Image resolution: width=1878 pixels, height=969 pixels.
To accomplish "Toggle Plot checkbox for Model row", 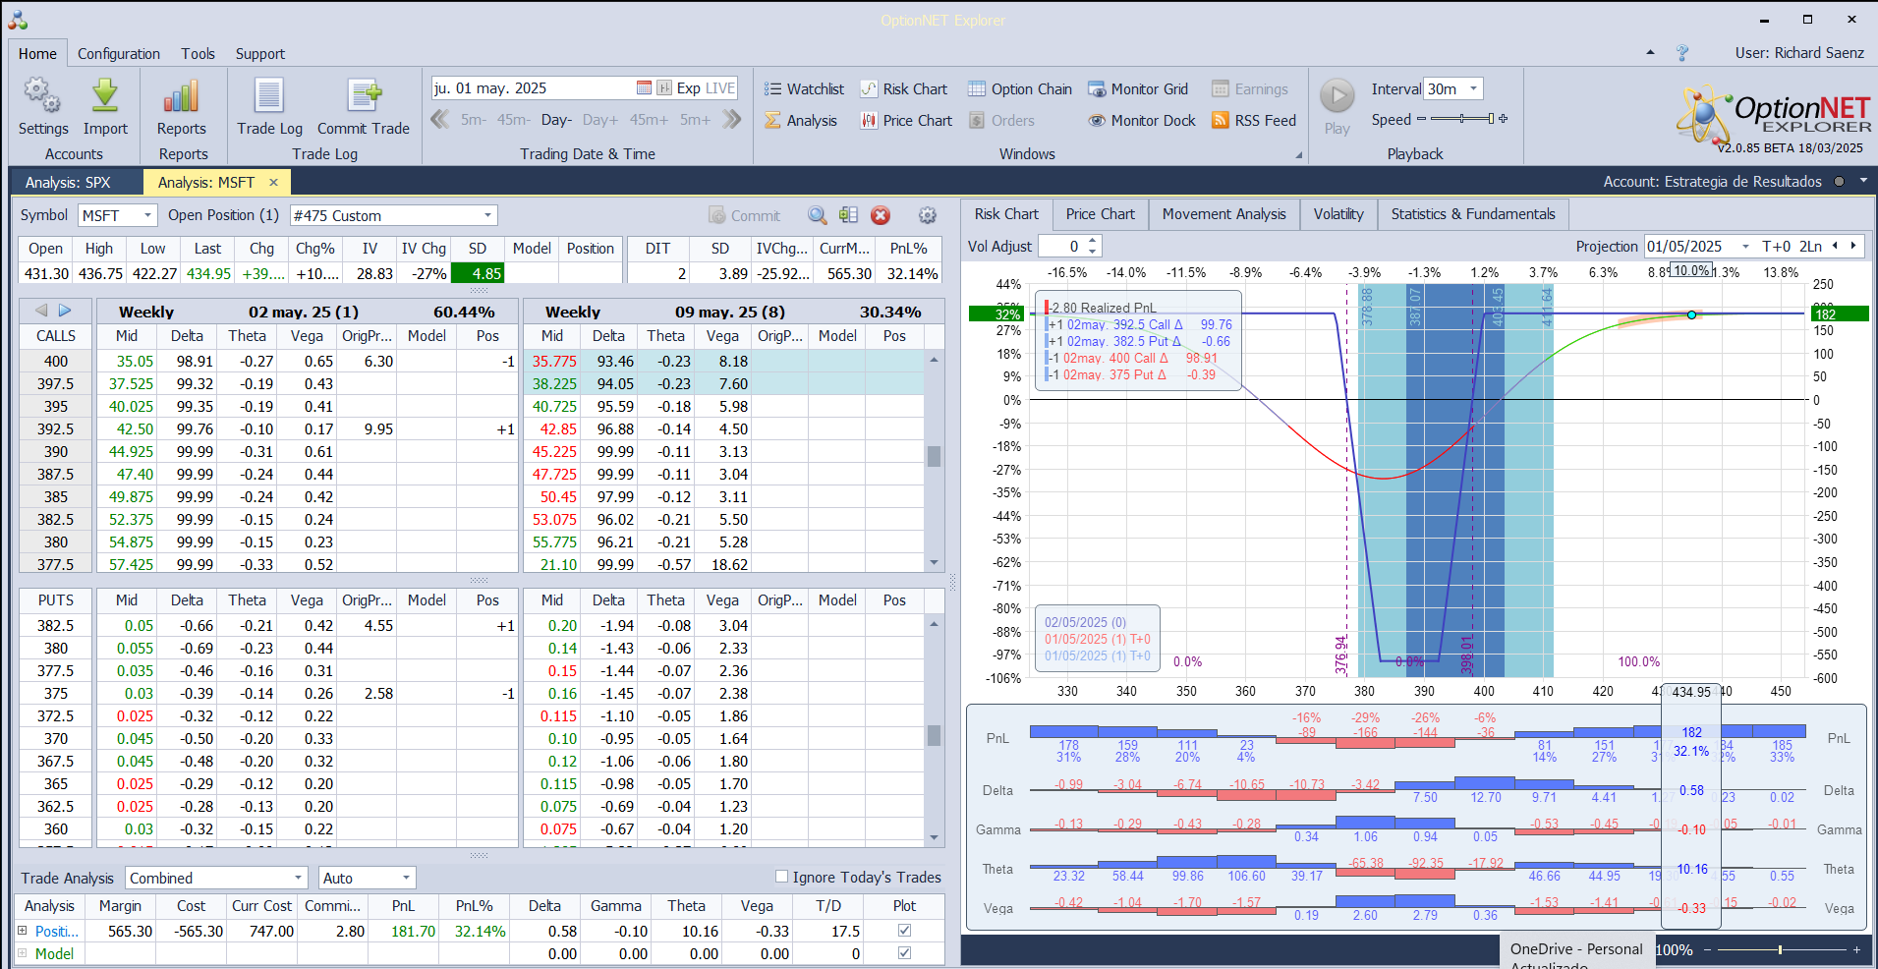I will coord(904,952).
